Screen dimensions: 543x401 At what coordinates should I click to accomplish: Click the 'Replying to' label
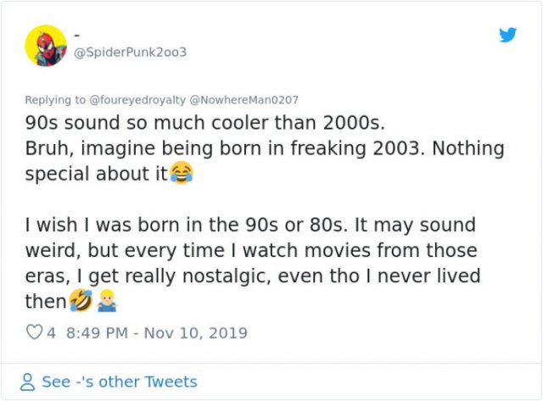[x=55, y=99]
